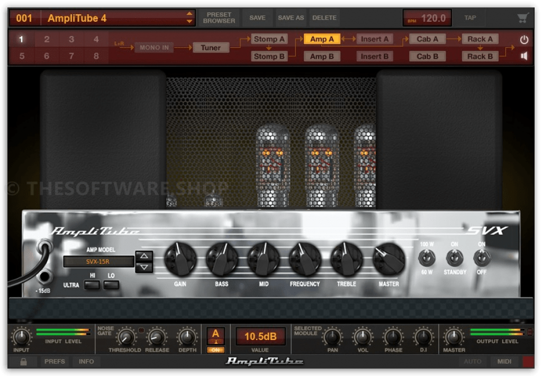Switch to the Amp A module
Screen dimensions: 542x376
(322, 39)
